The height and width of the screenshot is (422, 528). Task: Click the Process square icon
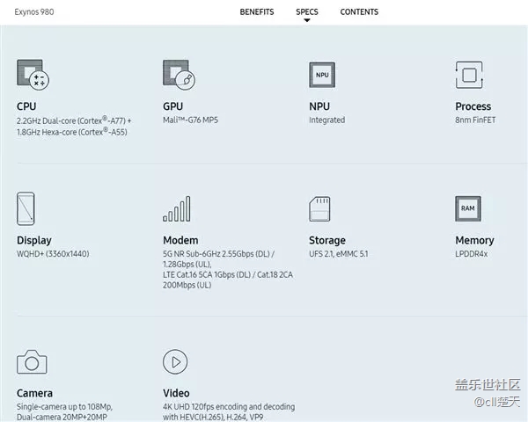point(469,76)
